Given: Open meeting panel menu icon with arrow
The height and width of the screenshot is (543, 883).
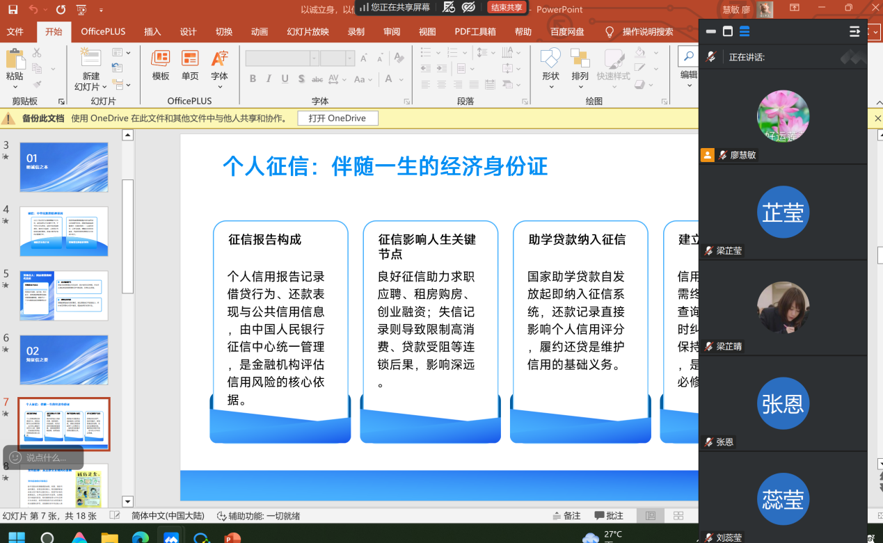Looking at the screenshot, I should coord(854,31).
